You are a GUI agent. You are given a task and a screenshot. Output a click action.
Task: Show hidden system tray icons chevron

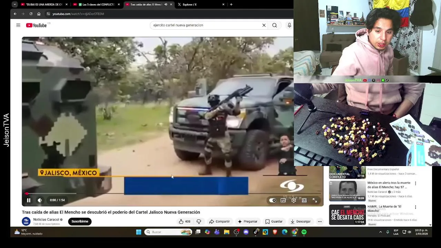[x=380, y=232]
